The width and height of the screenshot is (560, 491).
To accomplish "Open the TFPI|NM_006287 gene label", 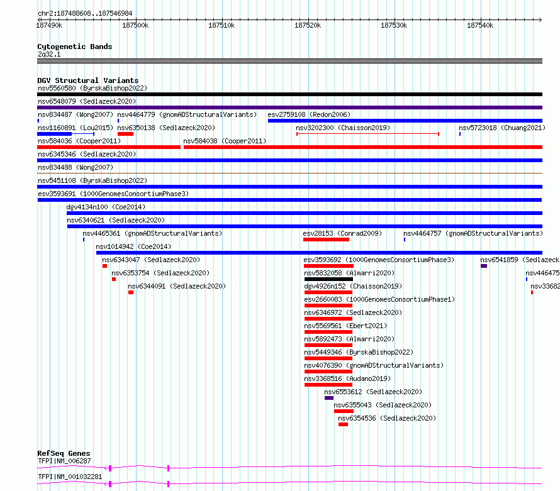I will point(64,461).
